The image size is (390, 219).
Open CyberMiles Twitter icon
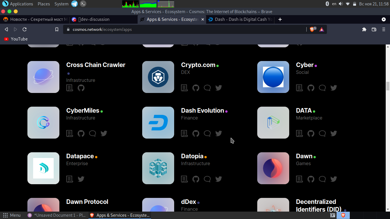[104, 133]
